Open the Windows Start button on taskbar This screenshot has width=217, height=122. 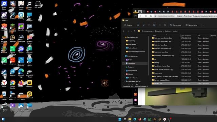pyautogui.click(x=120, y=119)
